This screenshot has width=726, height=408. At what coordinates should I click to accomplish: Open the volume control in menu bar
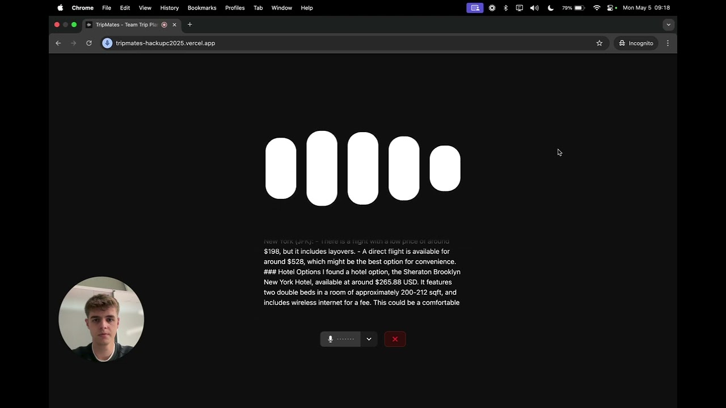coord(534,8)
